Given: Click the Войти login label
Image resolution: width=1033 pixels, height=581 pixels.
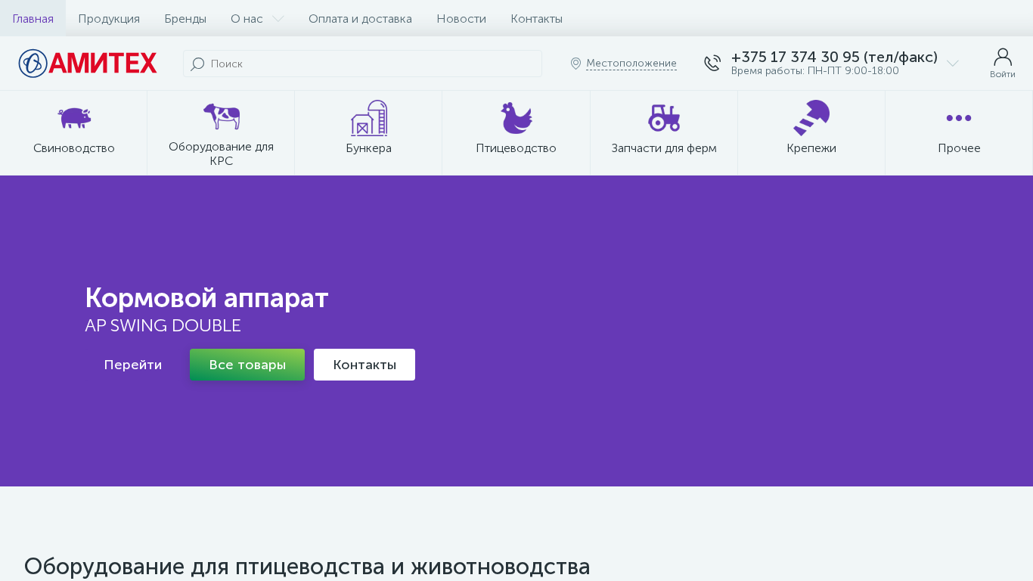Looking at the screenshot, I should click(x=1003, y=74).
